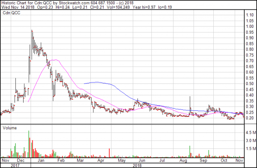Click the 3.0 M volume axis label

tap(251, 141)
